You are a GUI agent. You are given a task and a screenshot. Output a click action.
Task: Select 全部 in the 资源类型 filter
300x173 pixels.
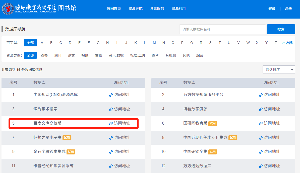point(30,55)
